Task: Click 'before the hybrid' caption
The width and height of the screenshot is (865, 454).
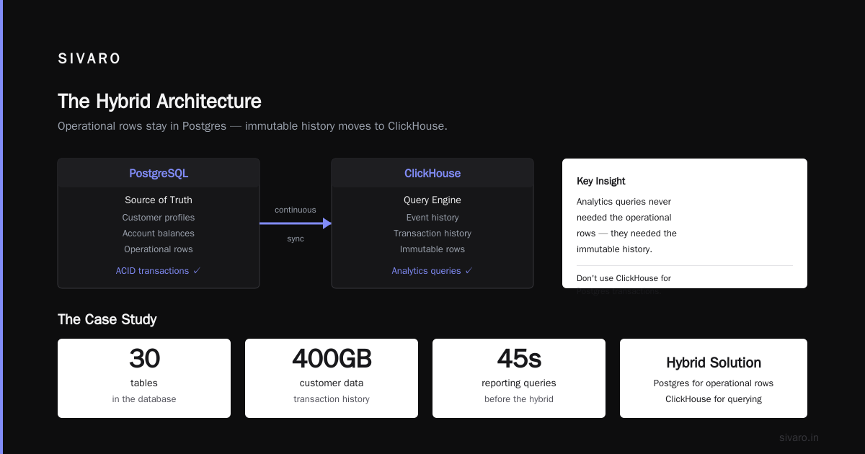Action: coord(519,399)
